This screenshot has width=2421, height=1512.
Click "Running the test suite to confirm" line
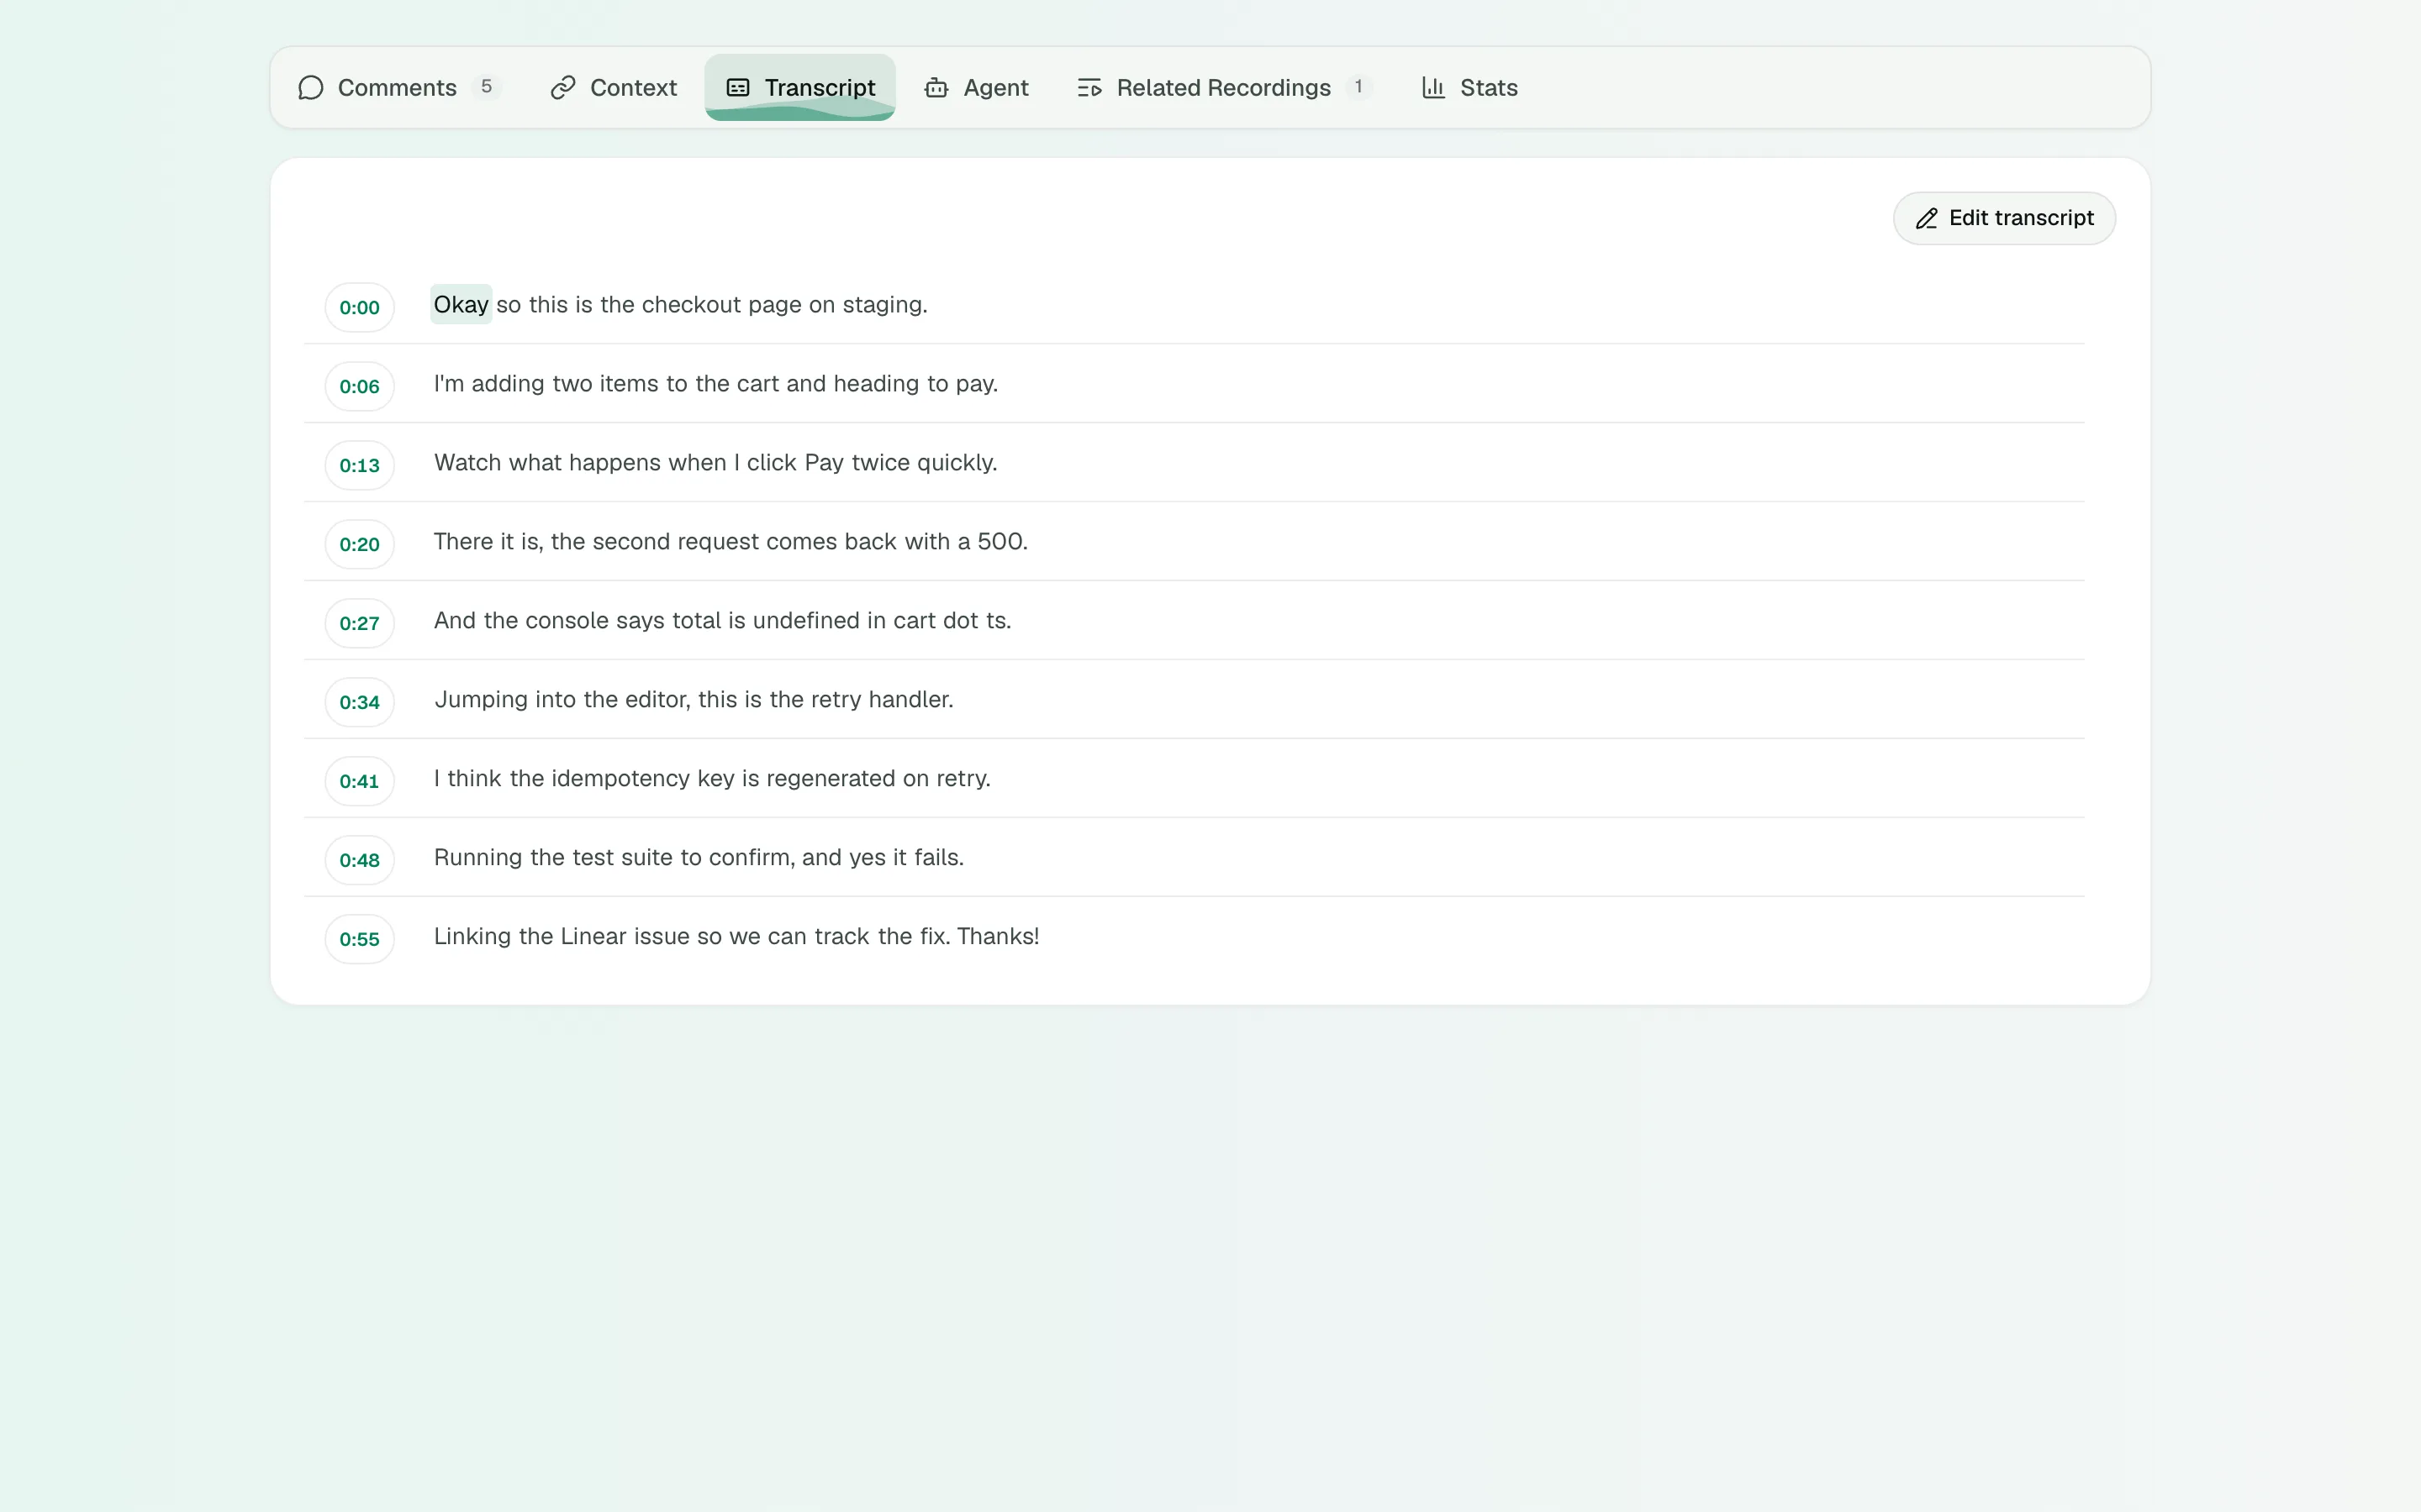699,858
